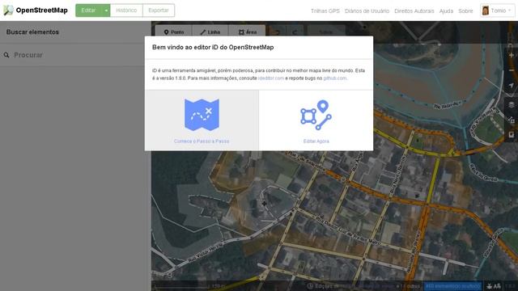Screen dimensions: 518x291
Task: Click the translate icon in footer
Action: (498, 286)
